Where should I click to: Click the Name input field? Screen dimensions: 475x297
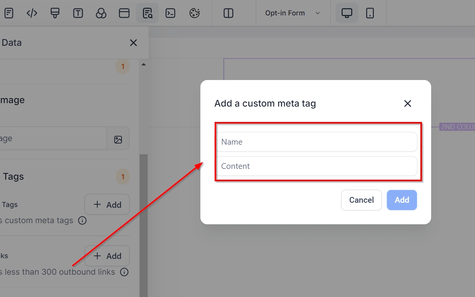click(316, 142)
